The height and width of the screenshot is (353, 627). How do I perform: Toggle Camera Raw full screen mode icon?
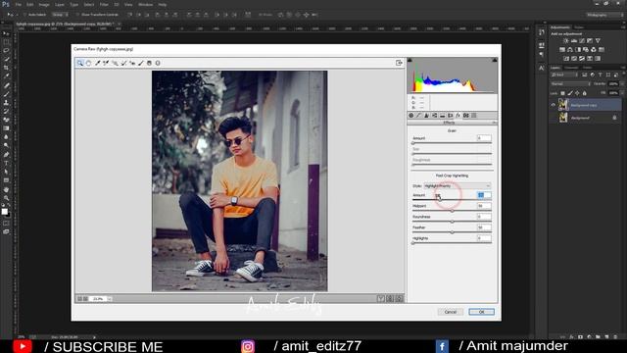(x=399, y=63)
